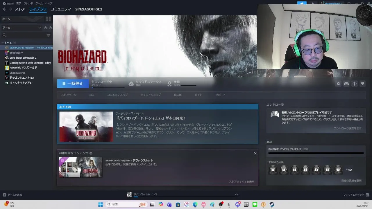Open the SINZIAGOHIGE2 profile tab

coord(89,9)
